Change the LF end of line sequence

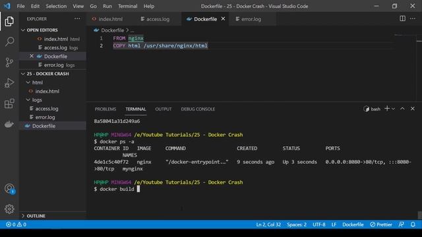334,224
